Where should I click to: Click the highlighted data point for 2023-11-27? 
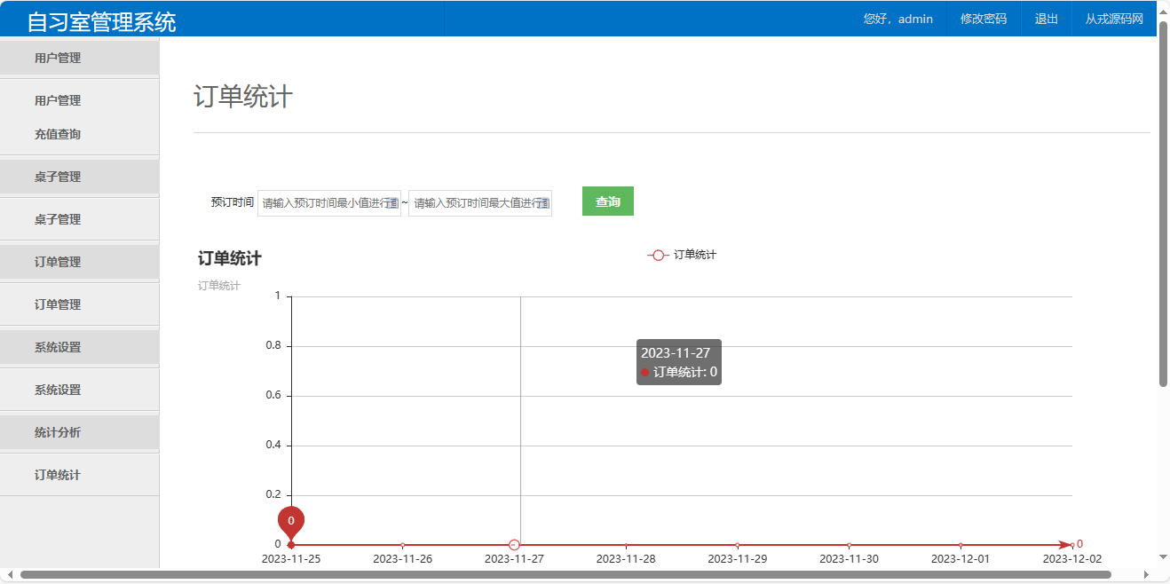click(x=514, y=544)
